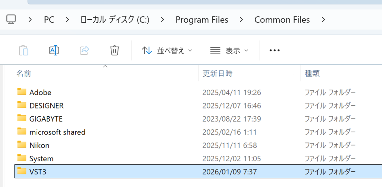382x187 pixels.
Task: Expand the chevron after Common Files
Action: [323, 20]
